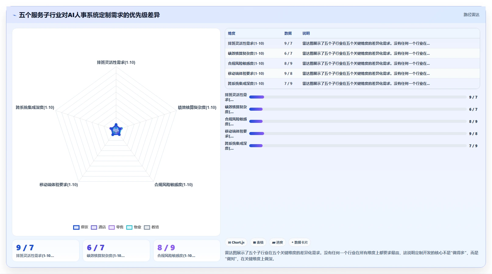Click radar axis label 合规风险敏感度(1-10)

click(173, 185)
